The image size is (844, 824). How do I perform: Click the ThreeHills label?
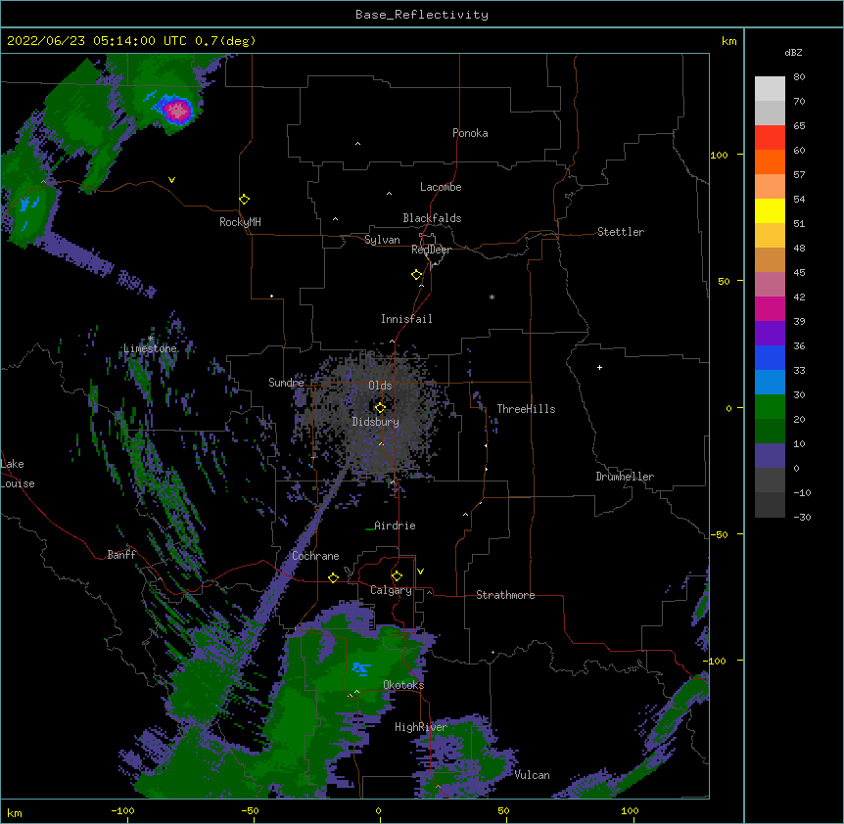click(526, 409)
